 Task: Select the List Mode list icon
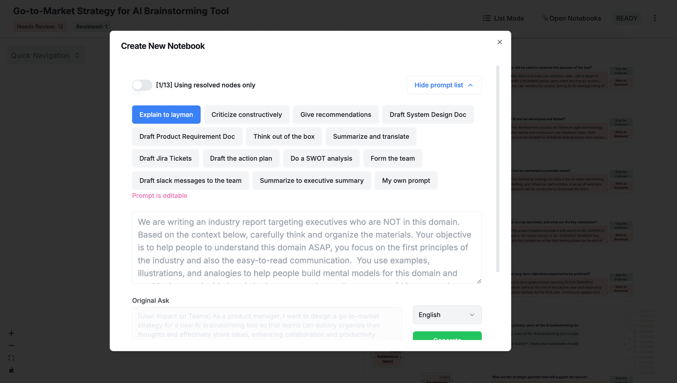[x=487, y=18]
